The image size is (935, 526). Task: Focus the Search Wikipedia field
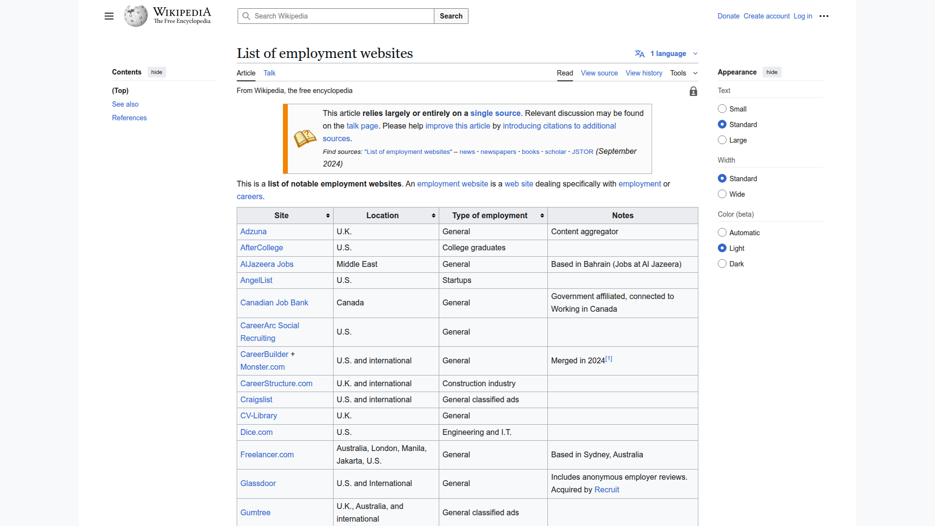pos(336,16)
